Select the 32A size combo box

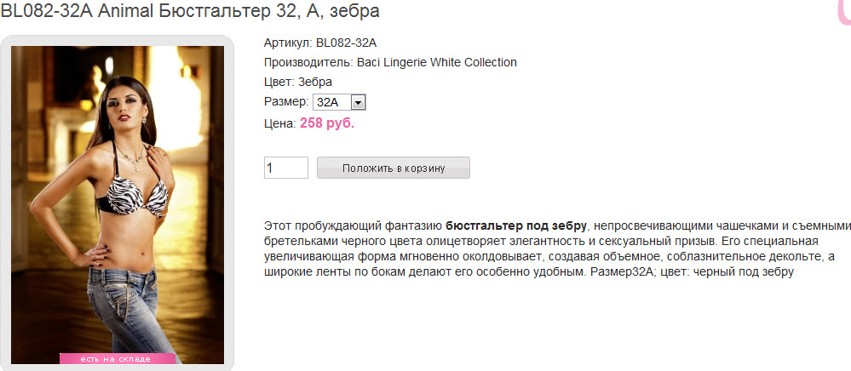pyautogui.click(x=340, y=102)
